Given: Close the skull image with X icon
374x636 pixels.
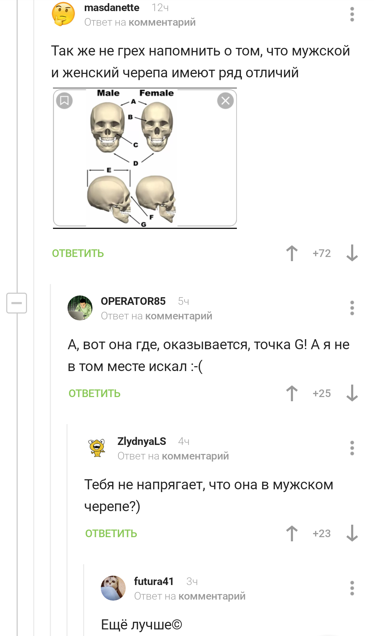Looking at the screenshot, I should coord(225,101).
